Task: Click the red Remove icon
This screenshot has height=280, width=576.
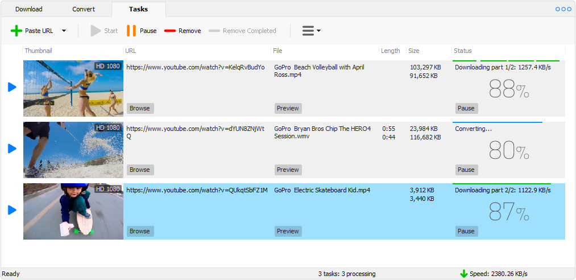Action: click(x=170, y=31)
